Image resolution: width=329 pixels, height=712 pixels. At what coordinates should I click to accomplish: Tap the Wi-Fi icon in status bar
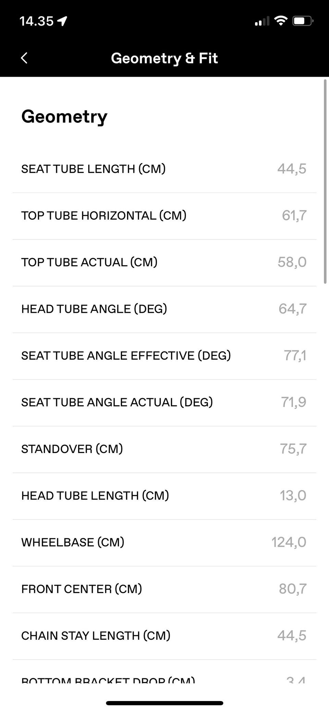click(x=281, y=21)
